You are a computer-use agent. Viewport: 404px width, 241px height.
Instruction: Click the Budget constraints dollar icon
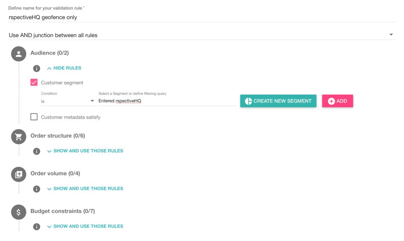coord(19,212)
